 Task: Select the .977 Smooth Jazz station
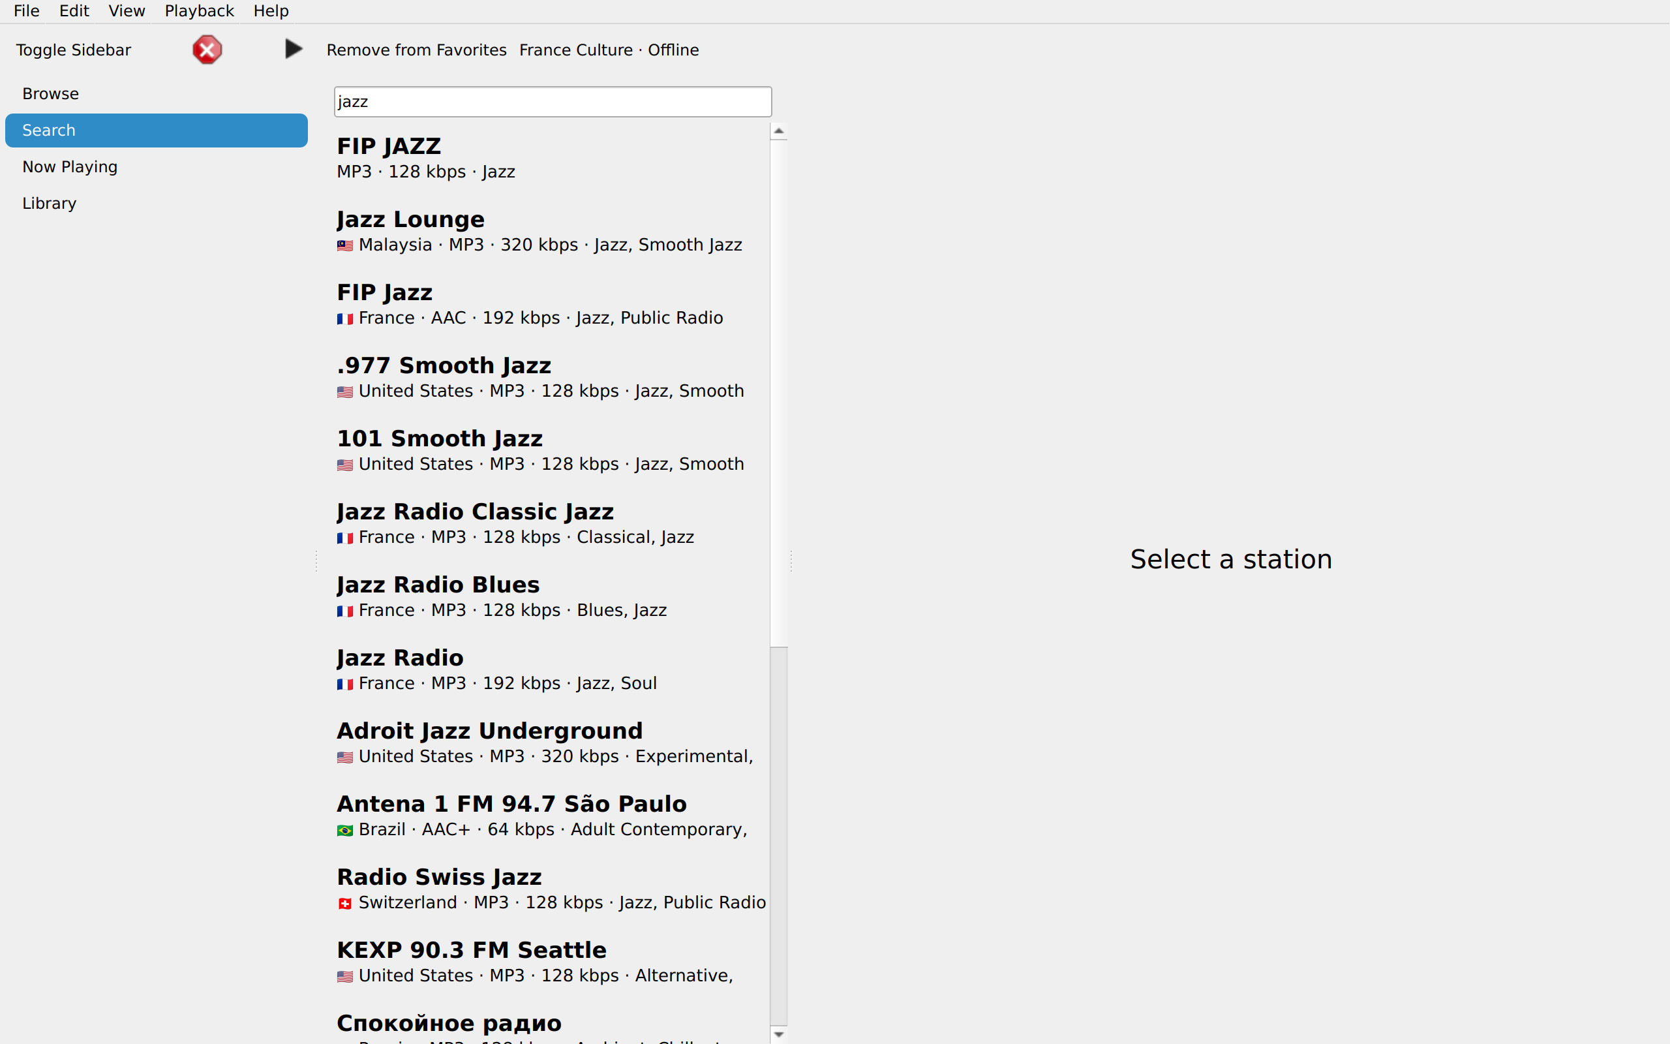point(552,378)
